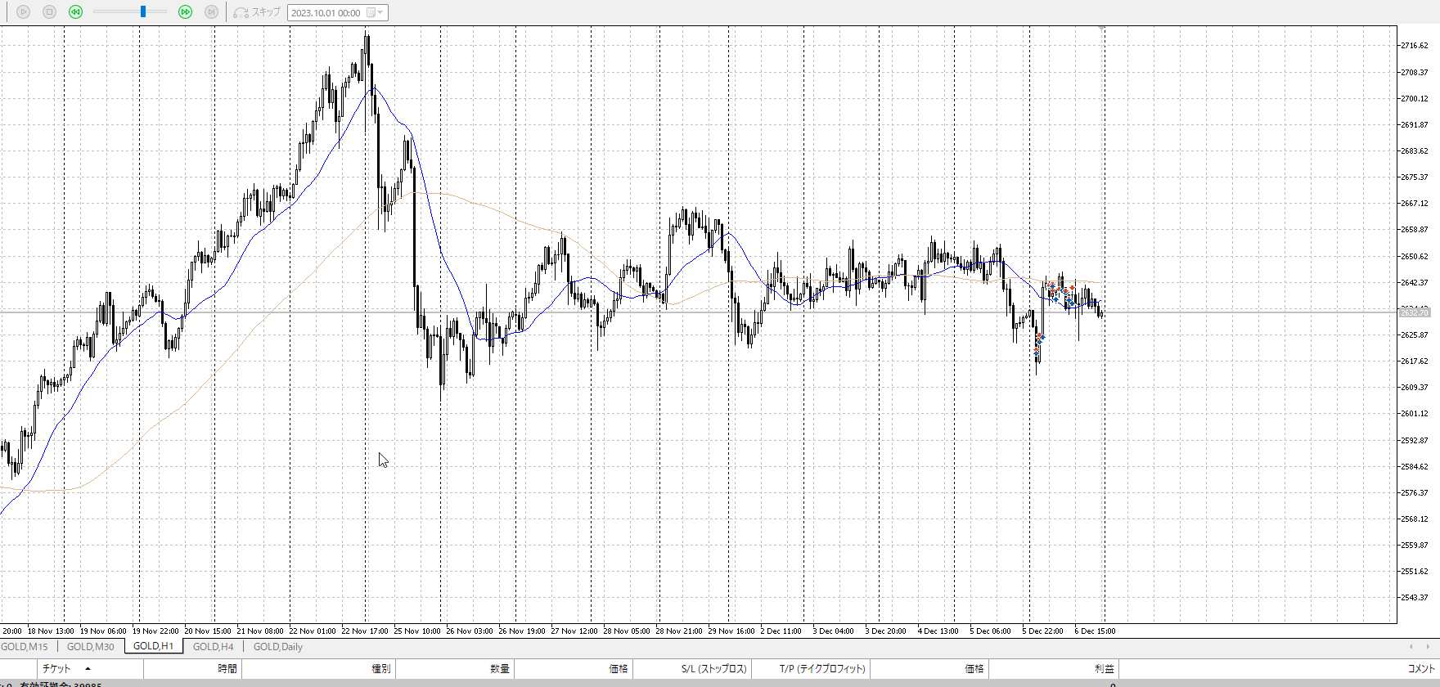
Task: Select the GOLD,H4 chart tab
Action: point(213,647)
